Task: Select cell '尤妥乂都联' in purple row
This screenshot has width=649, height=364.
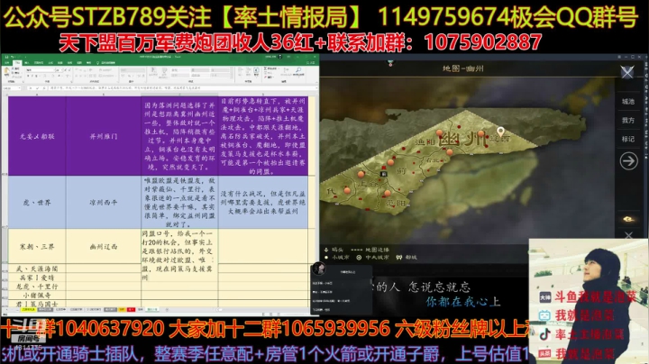Action: point(37,136)
